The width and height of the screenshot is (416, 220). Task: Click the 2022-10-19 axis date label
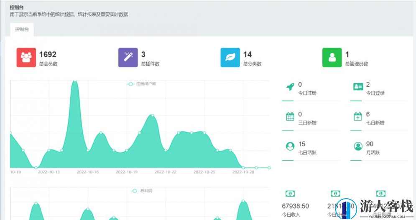pyautogui.click(x=127, y=172)
